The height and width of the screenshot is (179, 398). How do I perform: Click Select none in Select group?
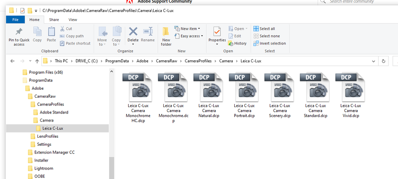267,36
